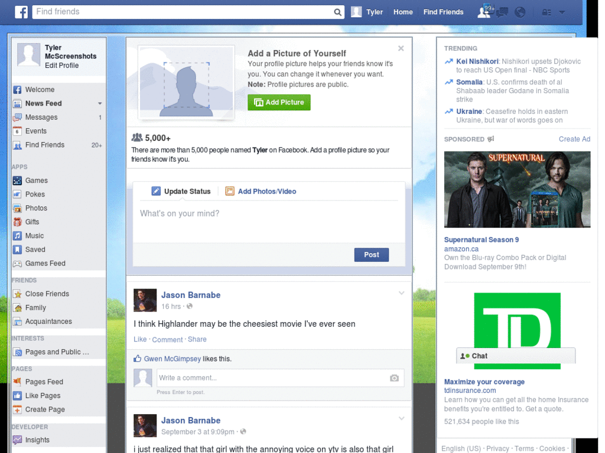605x453 pixels.
Task: Expand the News Feed dropdown arrow
Action: tap(100, 104)
